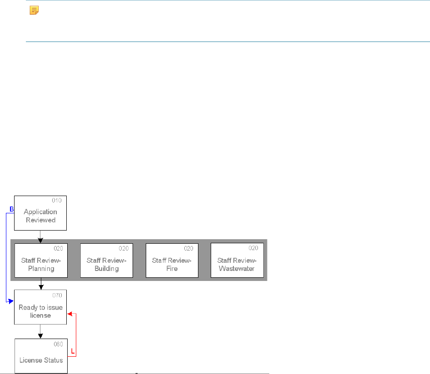Click the 020 number in Staff Review-Building
430x374 pixels.
tap(124, 248)
